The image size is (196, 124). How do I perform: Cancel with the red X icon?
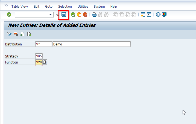(85, 15)
